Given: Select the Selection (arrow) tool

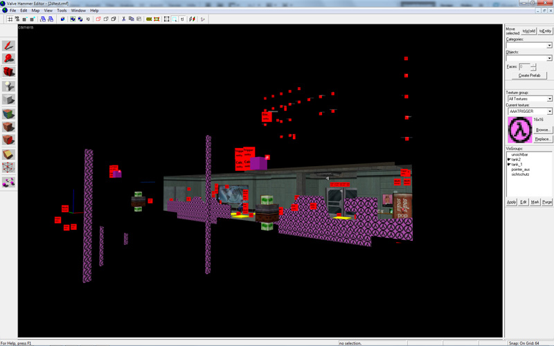Looking at the screenshot, I should point(8,46).
